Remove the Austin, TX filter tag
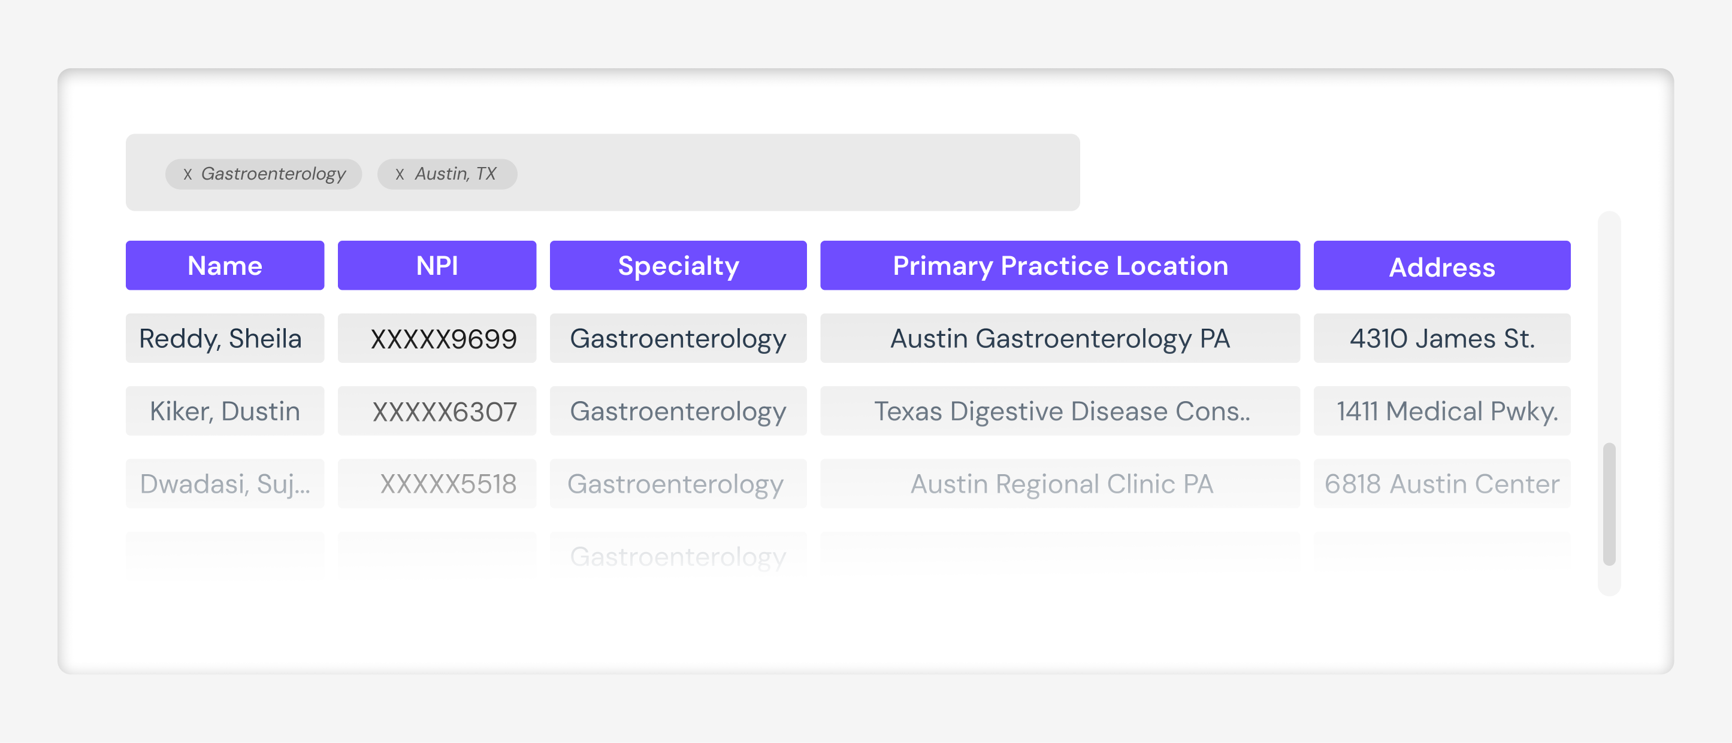The image size is (1732, 743). pyautogui.click(x=400, y=174)
